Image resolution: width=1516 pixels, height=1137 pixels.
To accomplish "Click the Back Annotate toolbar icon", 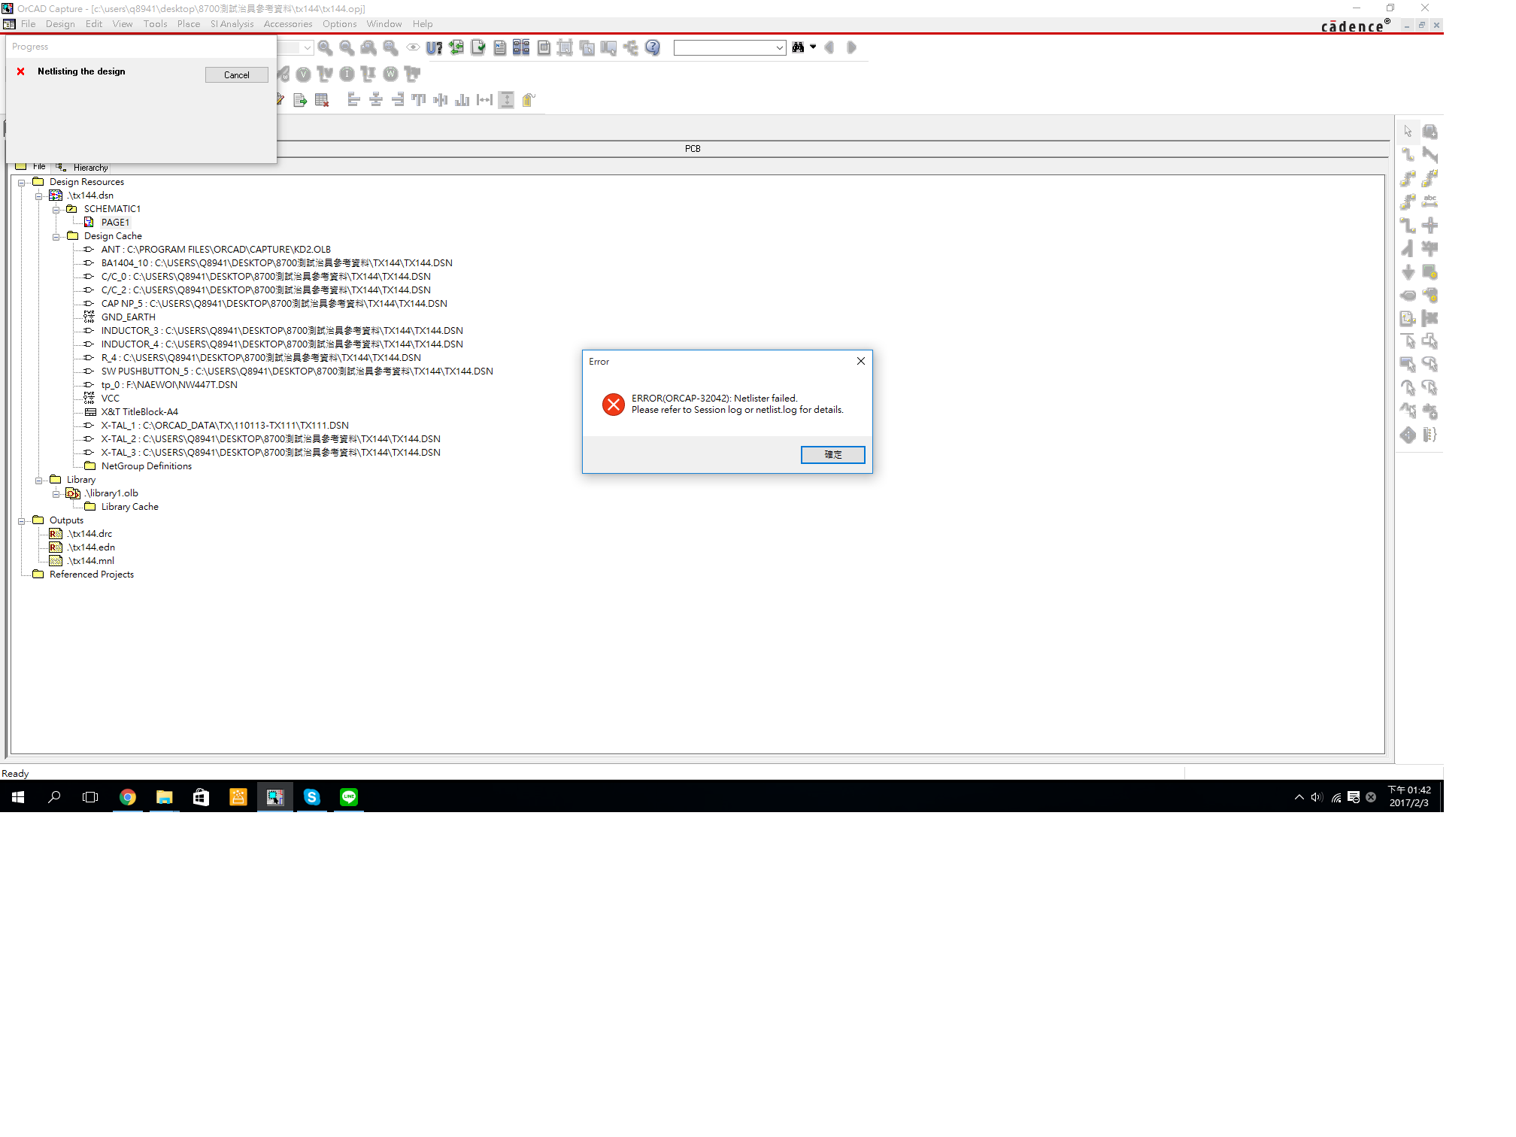I will pyautogui.click(x=456, y=47).
